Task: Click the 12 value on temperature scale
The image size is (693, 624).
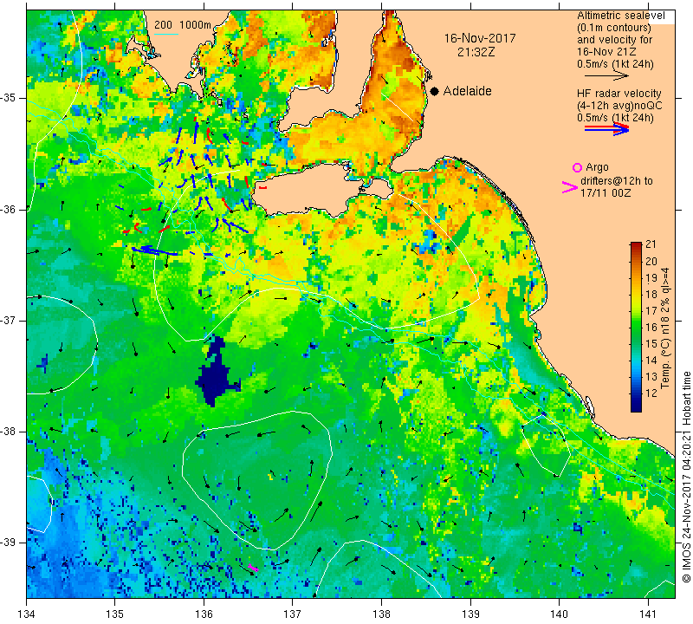Action: click(x=651, y=393)
